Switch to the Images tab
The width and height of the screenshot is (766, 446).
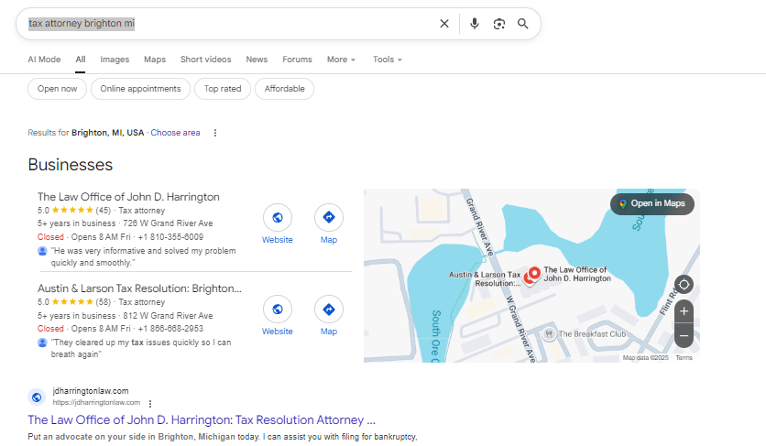coord(115,60)
